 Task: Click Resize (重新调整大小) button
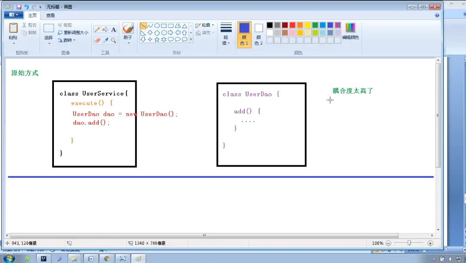tap(73, 33)
